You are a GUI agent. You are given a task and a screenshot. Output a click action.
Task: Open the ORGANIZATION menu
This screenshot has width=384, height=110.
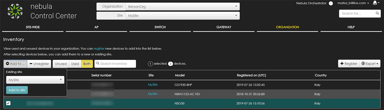click(x=287, y=27)
